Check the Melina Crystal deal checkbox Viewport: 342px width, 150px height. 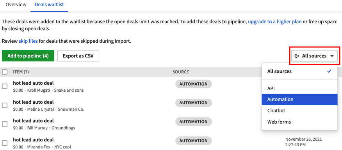tap(5, 105)
